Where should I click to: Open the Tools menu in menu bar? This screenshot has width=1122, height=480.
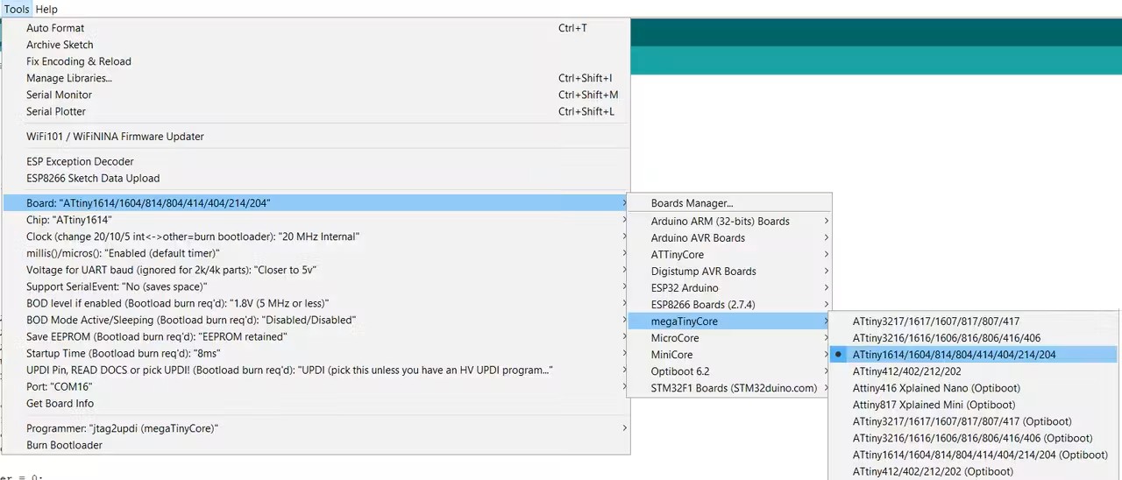point(16,9)
